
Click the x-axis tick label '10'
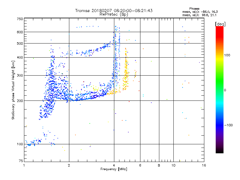pos(173,165)
